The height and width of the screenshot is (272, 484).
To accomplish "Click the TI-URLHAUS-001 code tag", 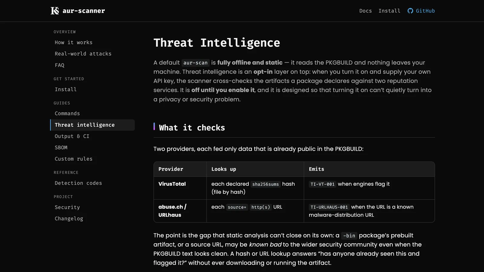I will click(329, 207).
